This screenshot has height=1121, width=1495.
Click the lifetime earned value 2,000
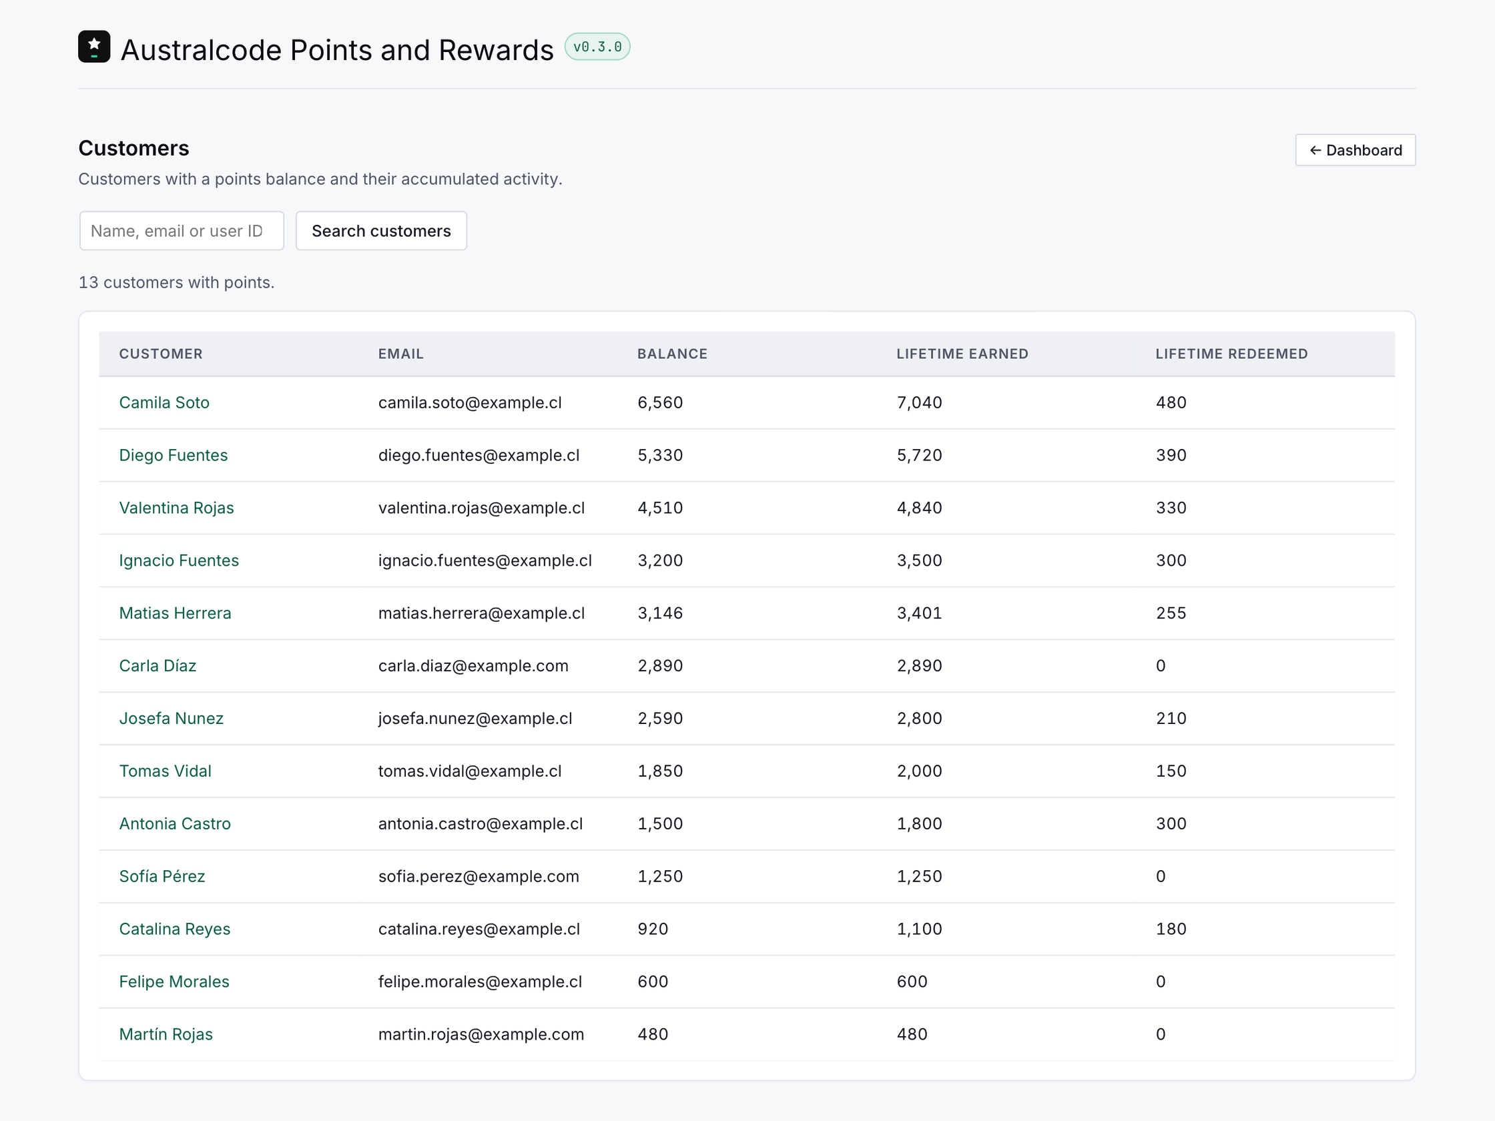pos(919,771)
